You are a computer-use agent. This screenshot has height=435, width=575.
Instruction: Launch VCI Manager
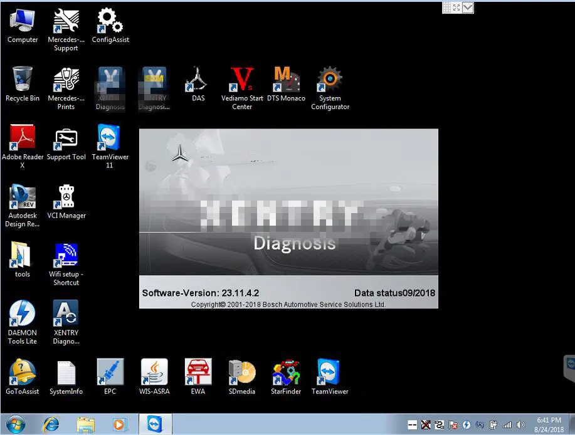tap(66, 202)
